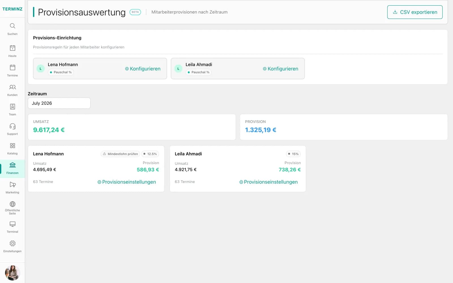Click Lena Hofmann's Pauschal % tag
Image resolution: width=453 pixels, height=283 pixels.
(x=61, y=72)
